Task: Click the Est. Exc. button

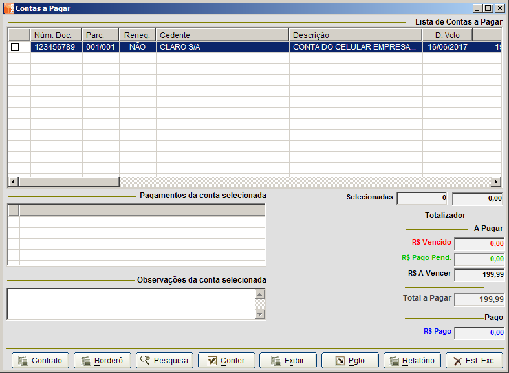Action: tap(474, 361)
